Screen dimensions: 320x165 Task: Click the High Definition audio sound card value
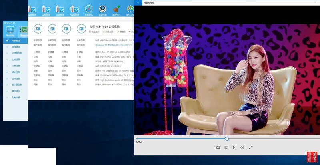pos(114,80)
